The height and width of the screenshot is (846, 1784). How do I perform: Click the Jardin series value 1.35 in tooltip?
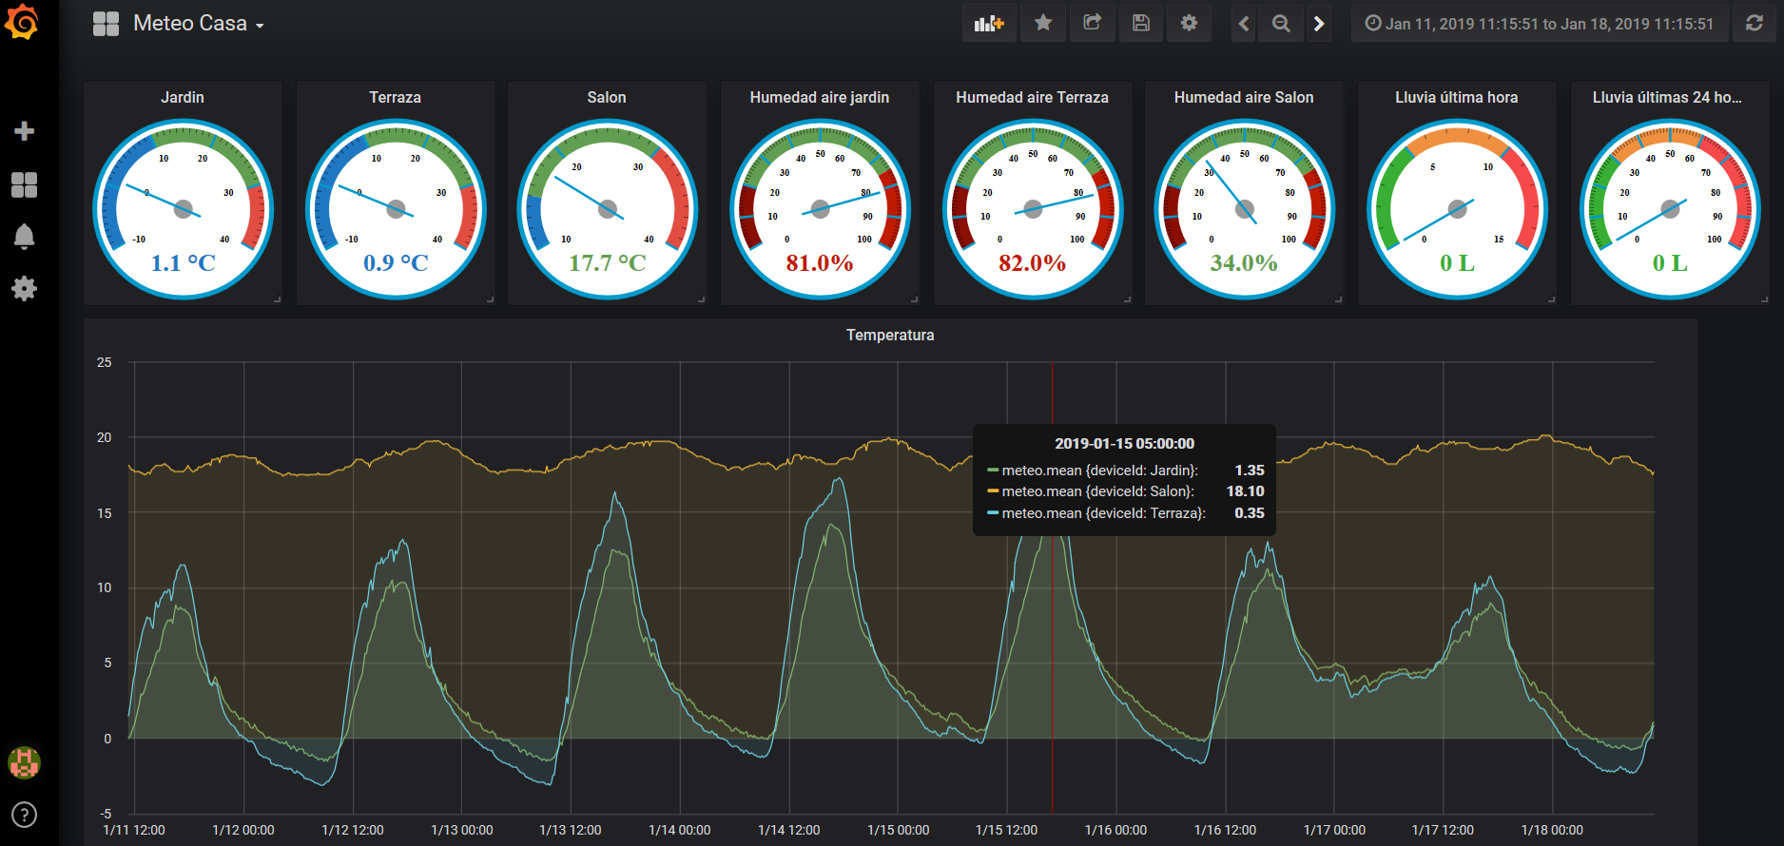point(1250,470)
